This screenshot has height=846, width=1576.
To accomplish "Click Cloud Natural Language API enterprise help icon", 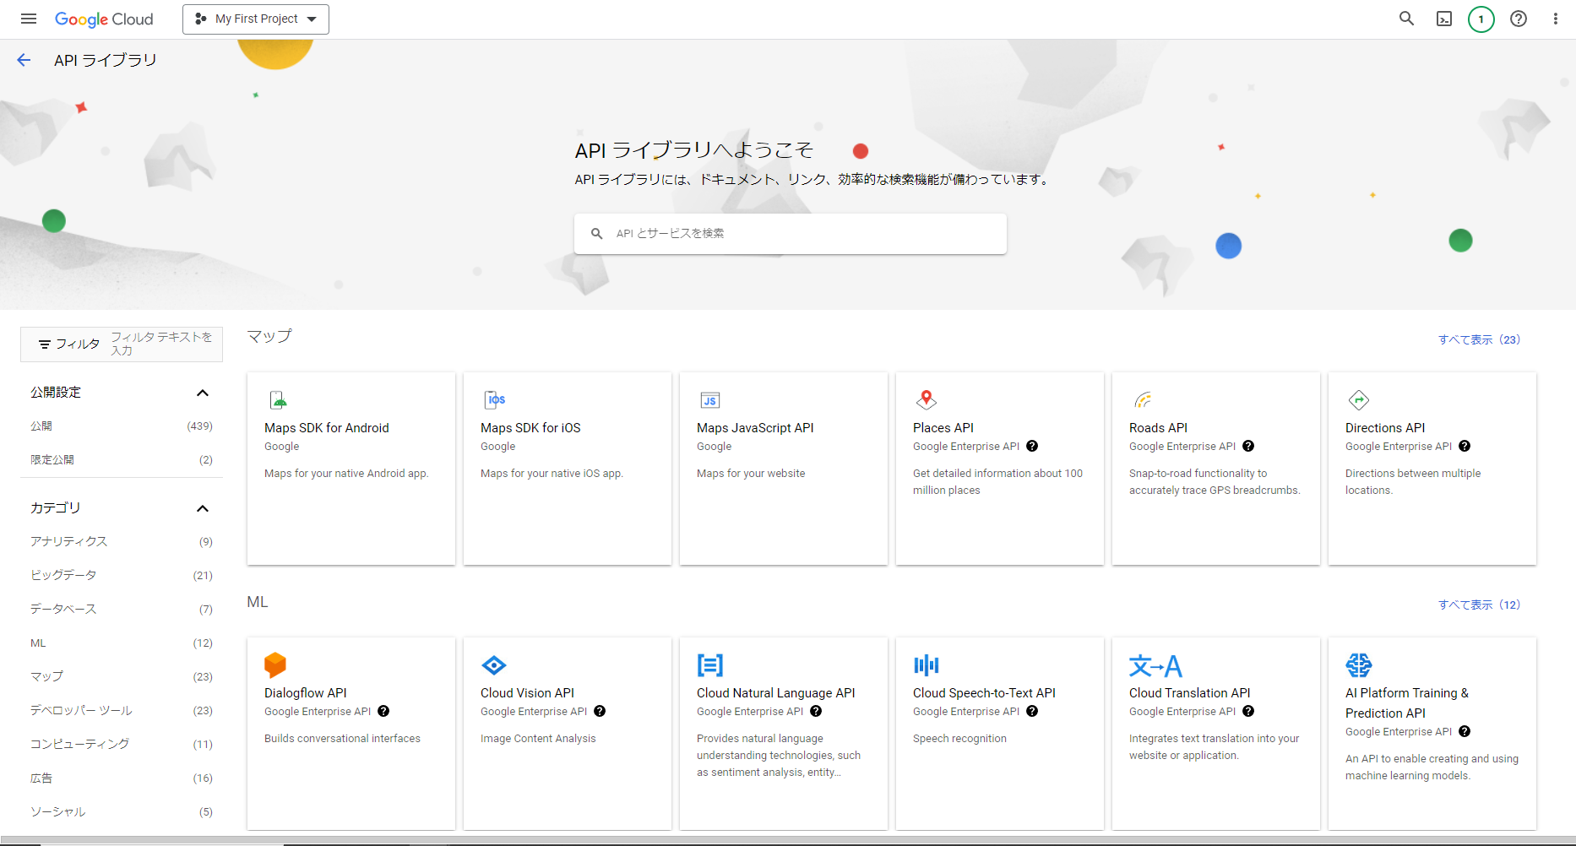I will point(816,711).
